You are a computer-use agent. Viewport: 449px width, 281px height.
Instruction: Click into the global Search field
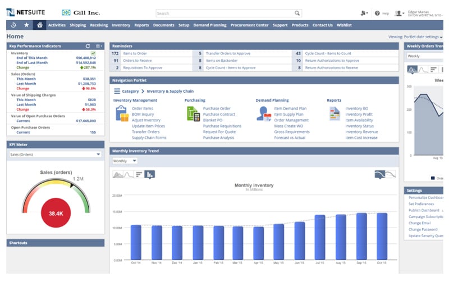[x=225, y=13]
